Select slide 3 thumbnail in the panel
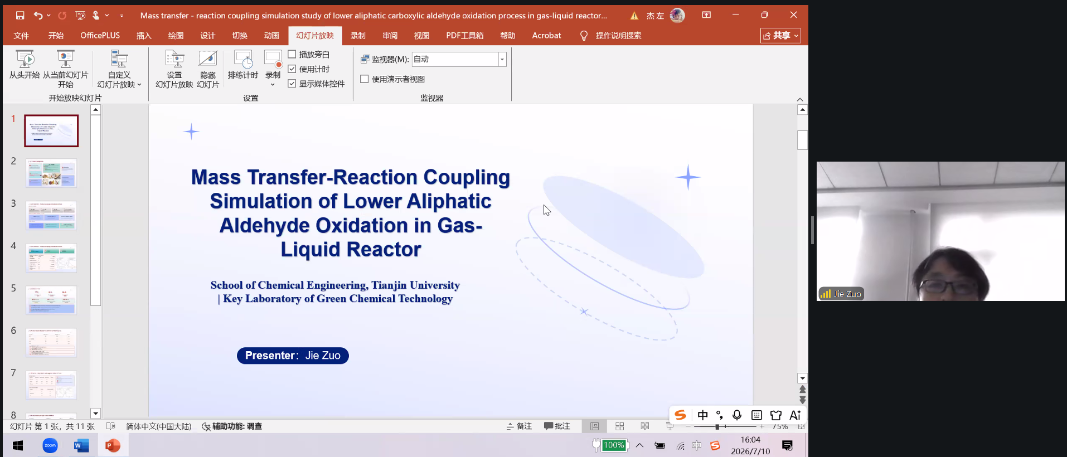The image size is (1067, 457). coord(51,216)
